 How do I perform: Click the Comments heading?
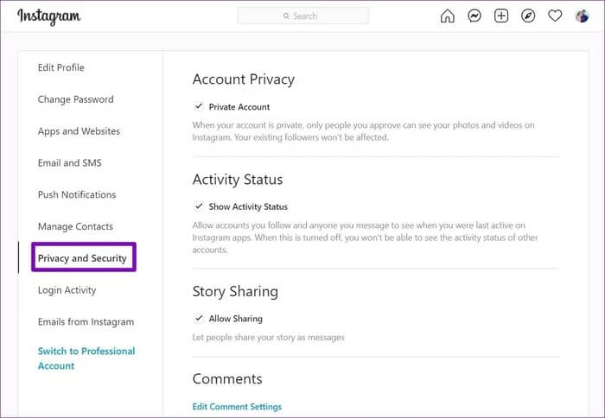(x=227, y=378)
